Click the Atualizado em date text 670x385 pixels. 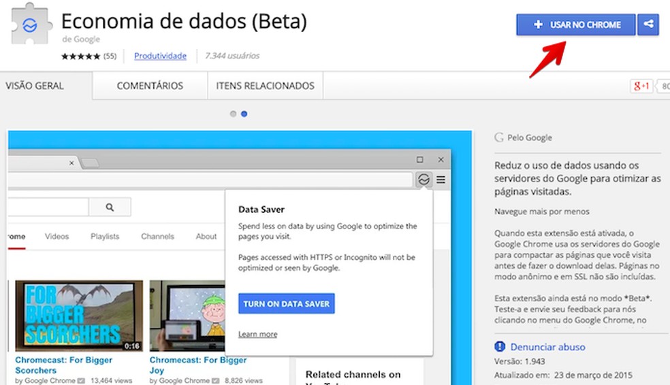[x=563, y=375]
